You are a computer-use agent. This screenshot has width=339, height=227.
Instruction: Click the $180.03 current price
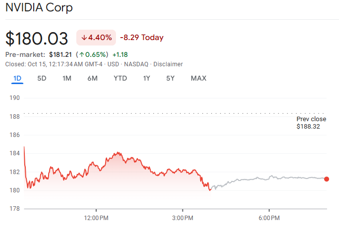click(x=37, y=39)
